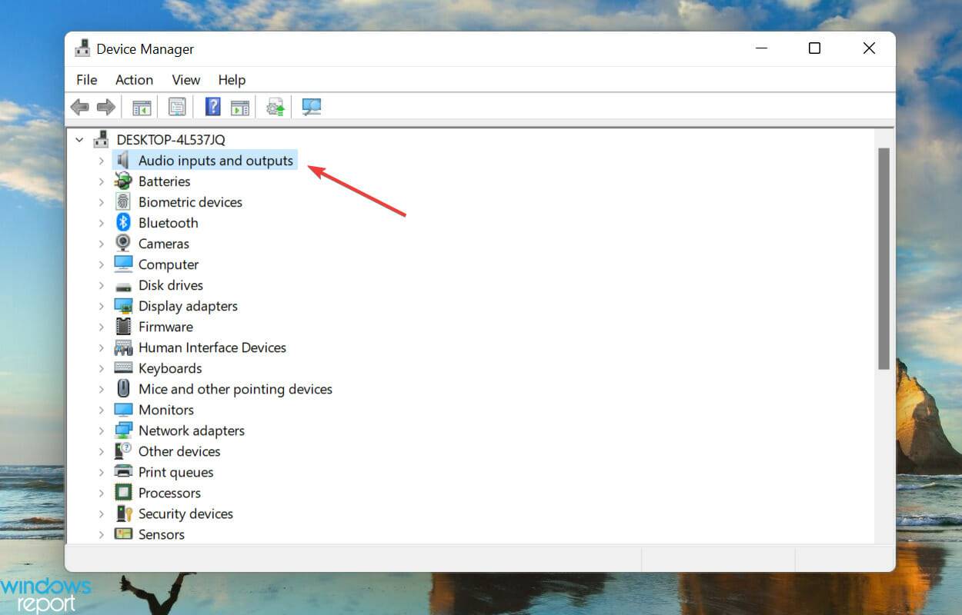The image size is (962, 615).
Task: Select the Batteries tree item
Action: point(164,181)
